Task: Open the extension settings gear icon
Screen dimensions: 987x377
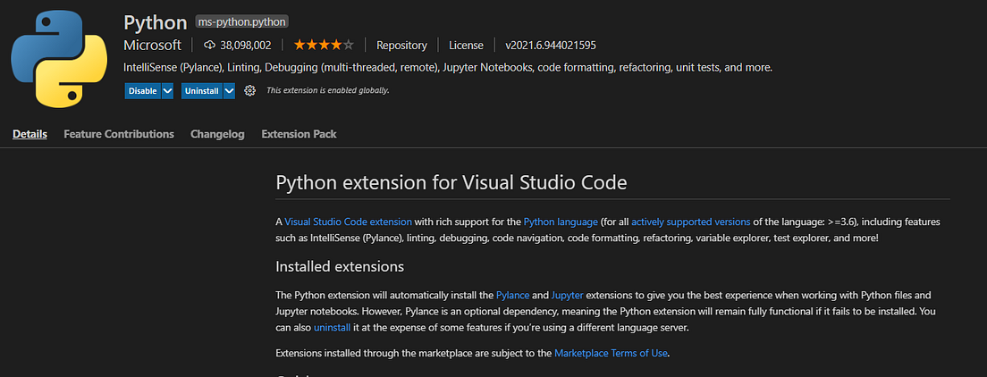Action: click(x=250, y=90)
